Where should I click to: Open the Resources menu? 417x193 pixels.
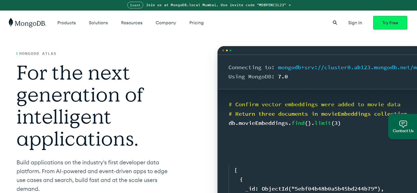click(132, 23)
